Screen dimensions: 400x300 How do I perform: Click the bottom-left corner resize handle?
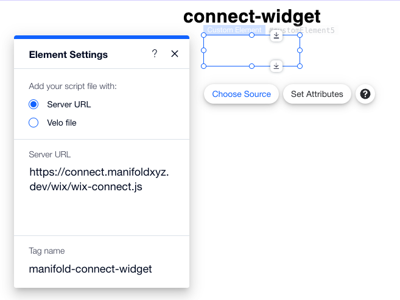[x=203, y=66]
